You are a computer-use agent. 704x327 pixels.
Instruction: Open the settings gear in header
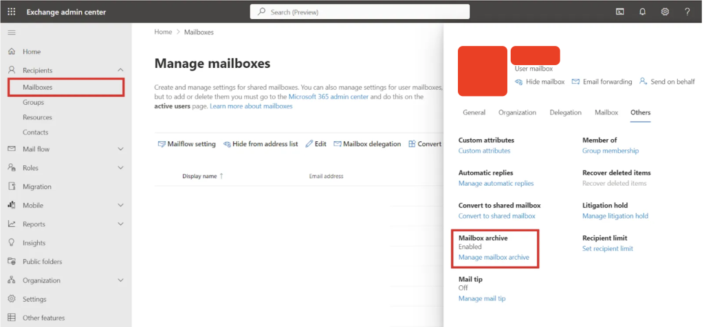click(x=665, y=12)
